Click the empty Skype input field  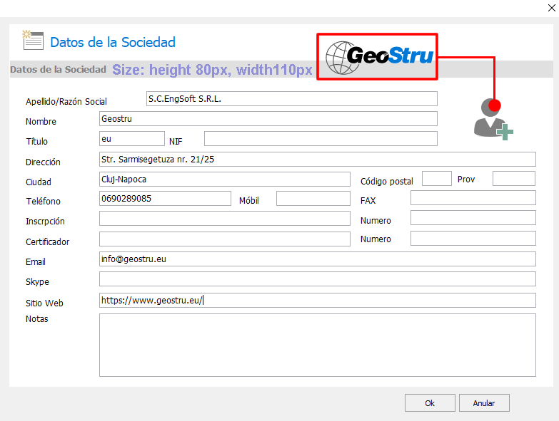pos(317,279)
